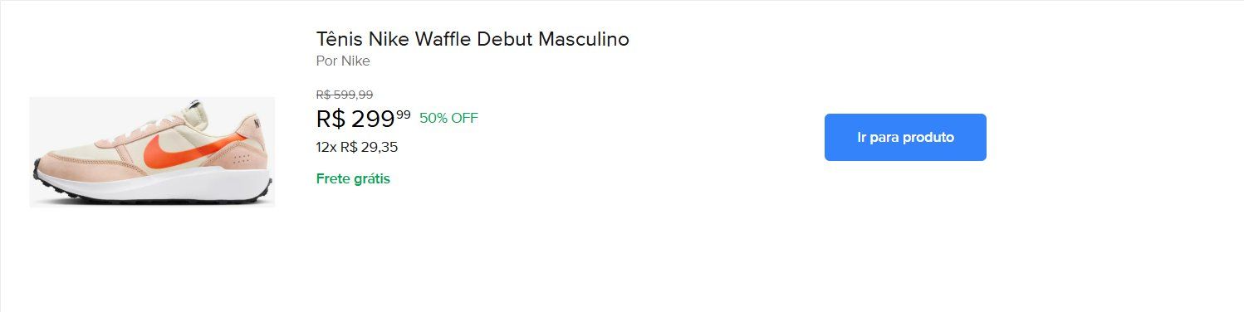
Task: Click the "R$" currency symbol of the main price
Action: [331, 119]
